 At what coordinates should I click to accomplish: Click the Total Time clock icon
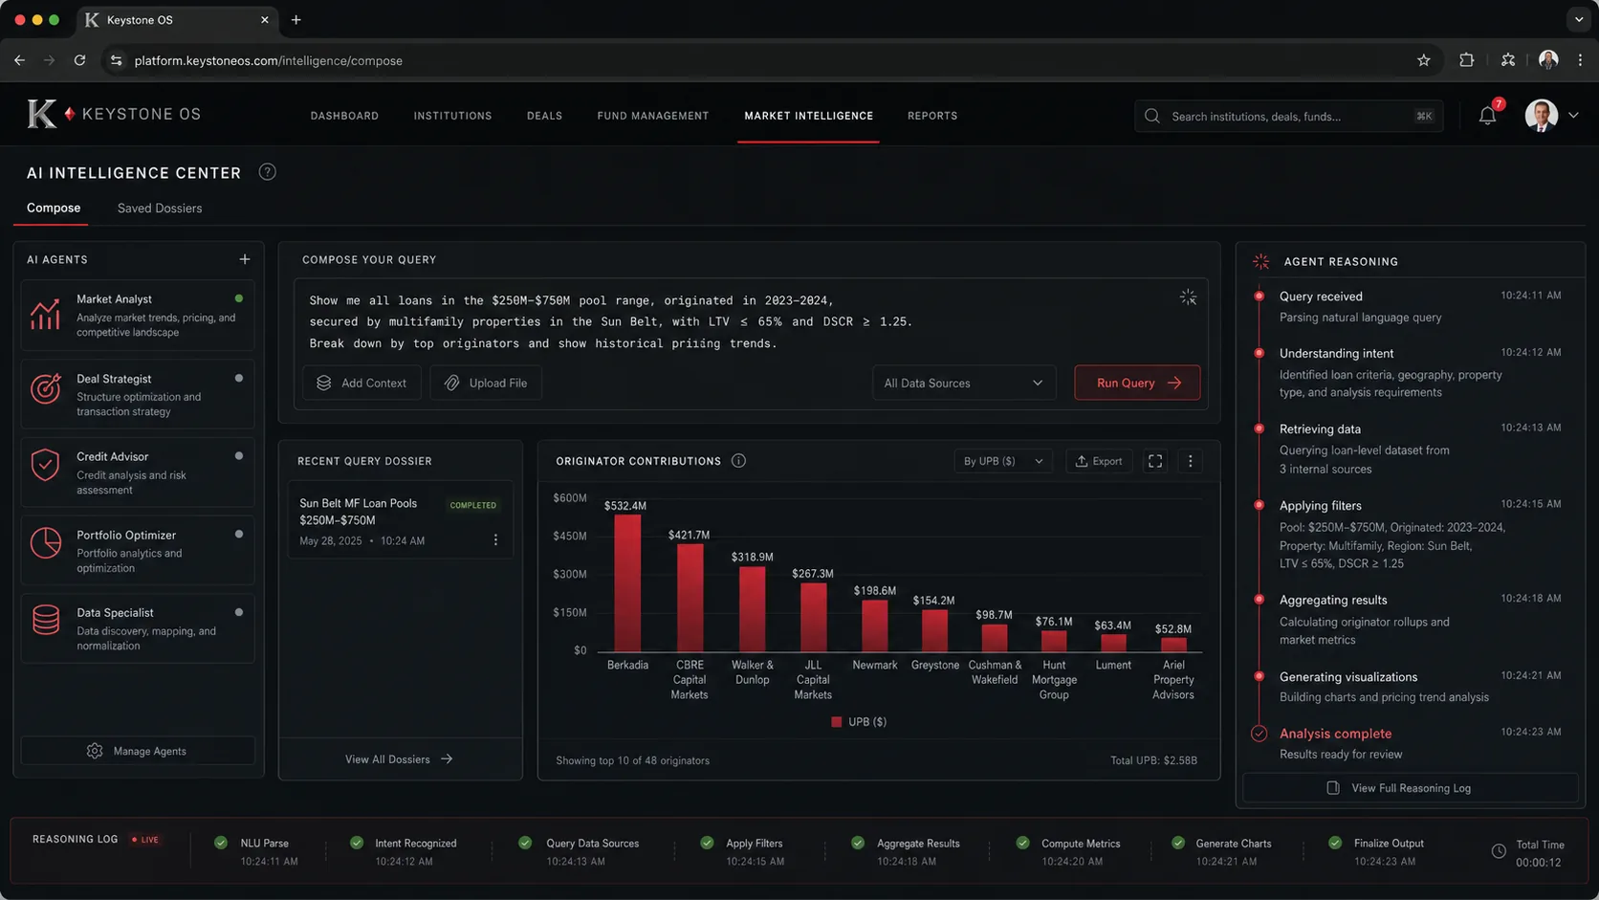coord(1499,851)
